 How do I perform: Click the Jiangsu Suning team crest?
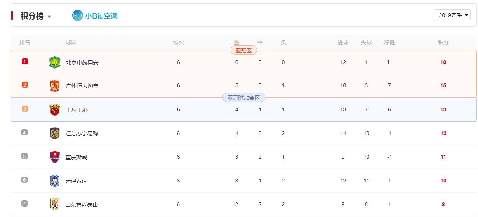[x=55, y=134]
